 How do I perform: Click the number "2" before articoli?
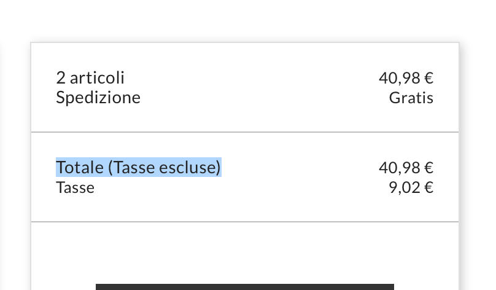(61, 78)
